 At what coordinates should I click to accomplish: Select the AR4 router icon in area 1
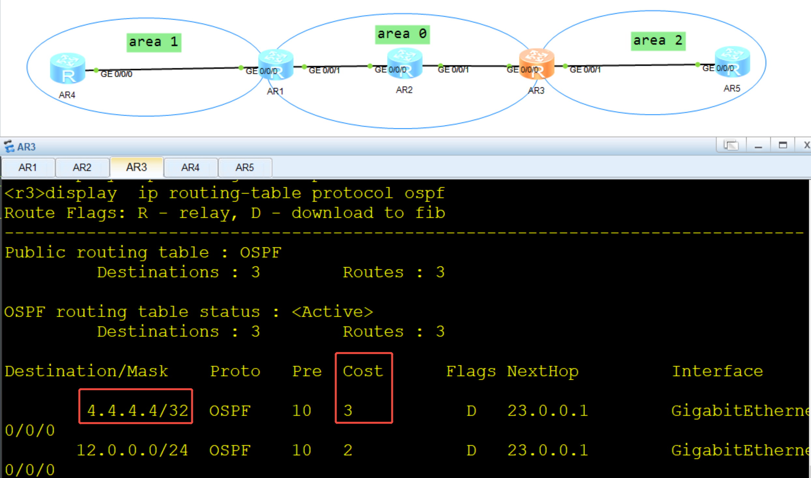coord(67,68)
